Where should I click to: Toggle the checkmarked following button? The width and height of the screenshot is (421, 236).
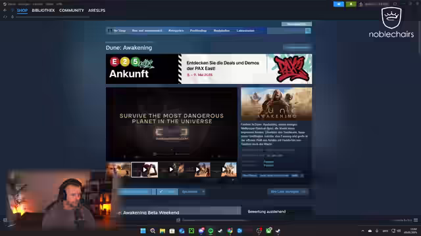tap(167, 191)
